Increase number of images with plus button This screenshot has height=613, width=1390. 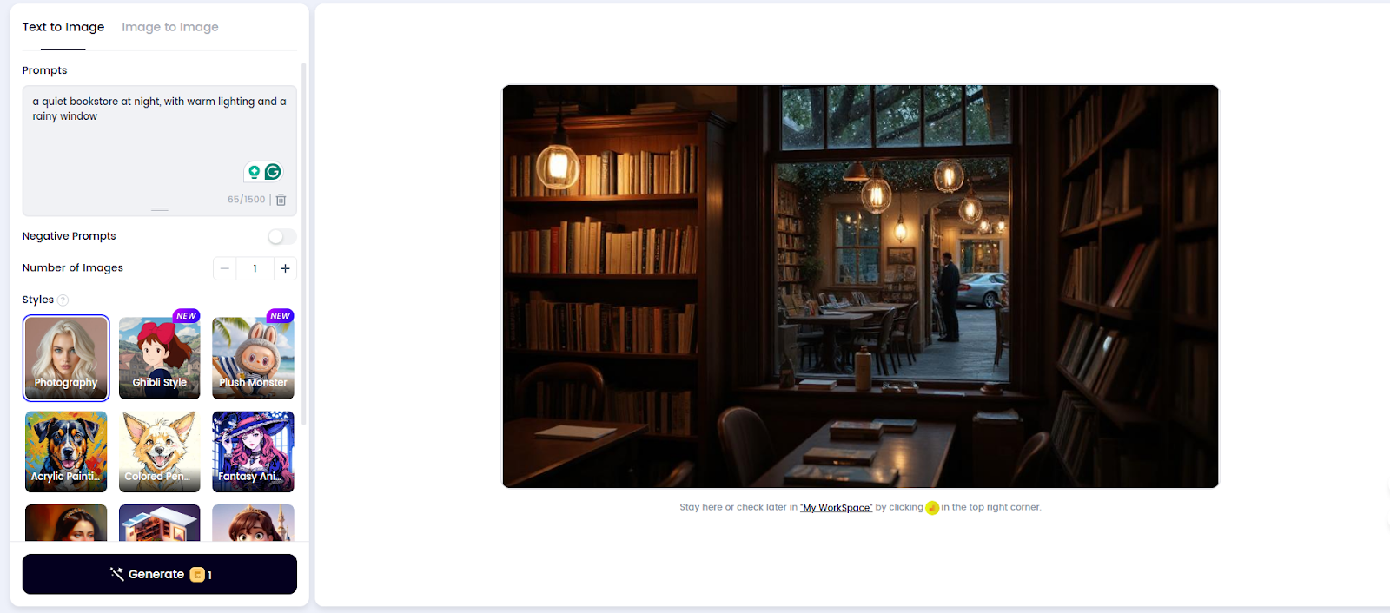coord(285,268)
